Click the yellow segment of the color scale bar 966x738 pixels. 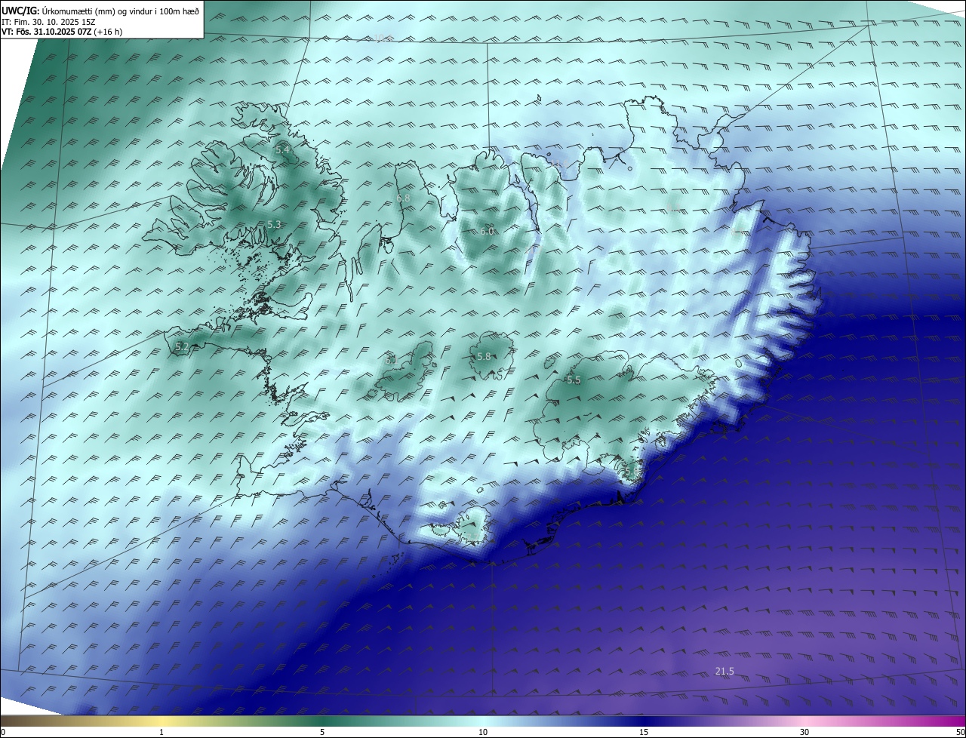tap(162, 721)
